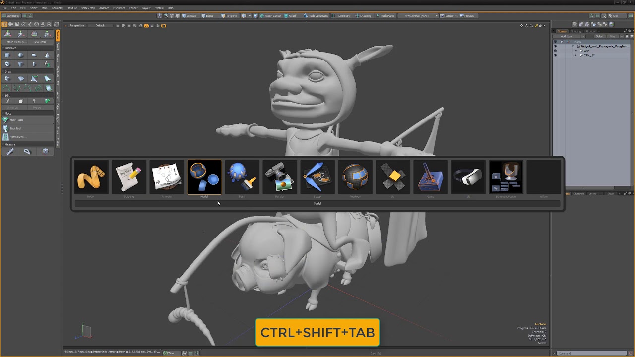Pick the Animate layout icon

click(166, 178)
